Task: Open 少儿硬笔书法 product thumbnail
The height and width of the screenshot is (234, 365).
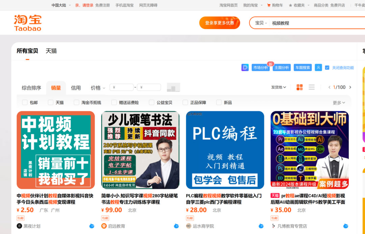Action: click(140, 150)
